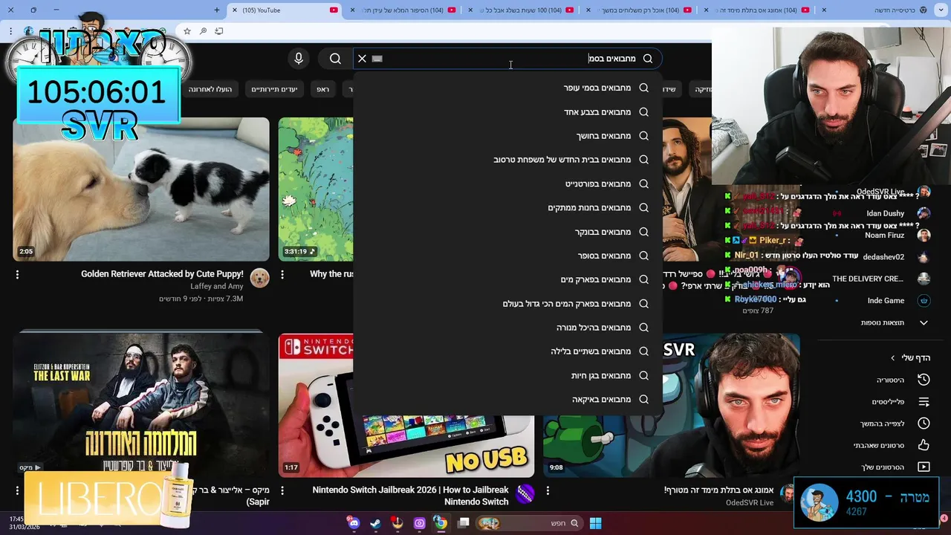Select suggestion מחבואים בבונקר
951x535 pixels.
coord(507,232)
